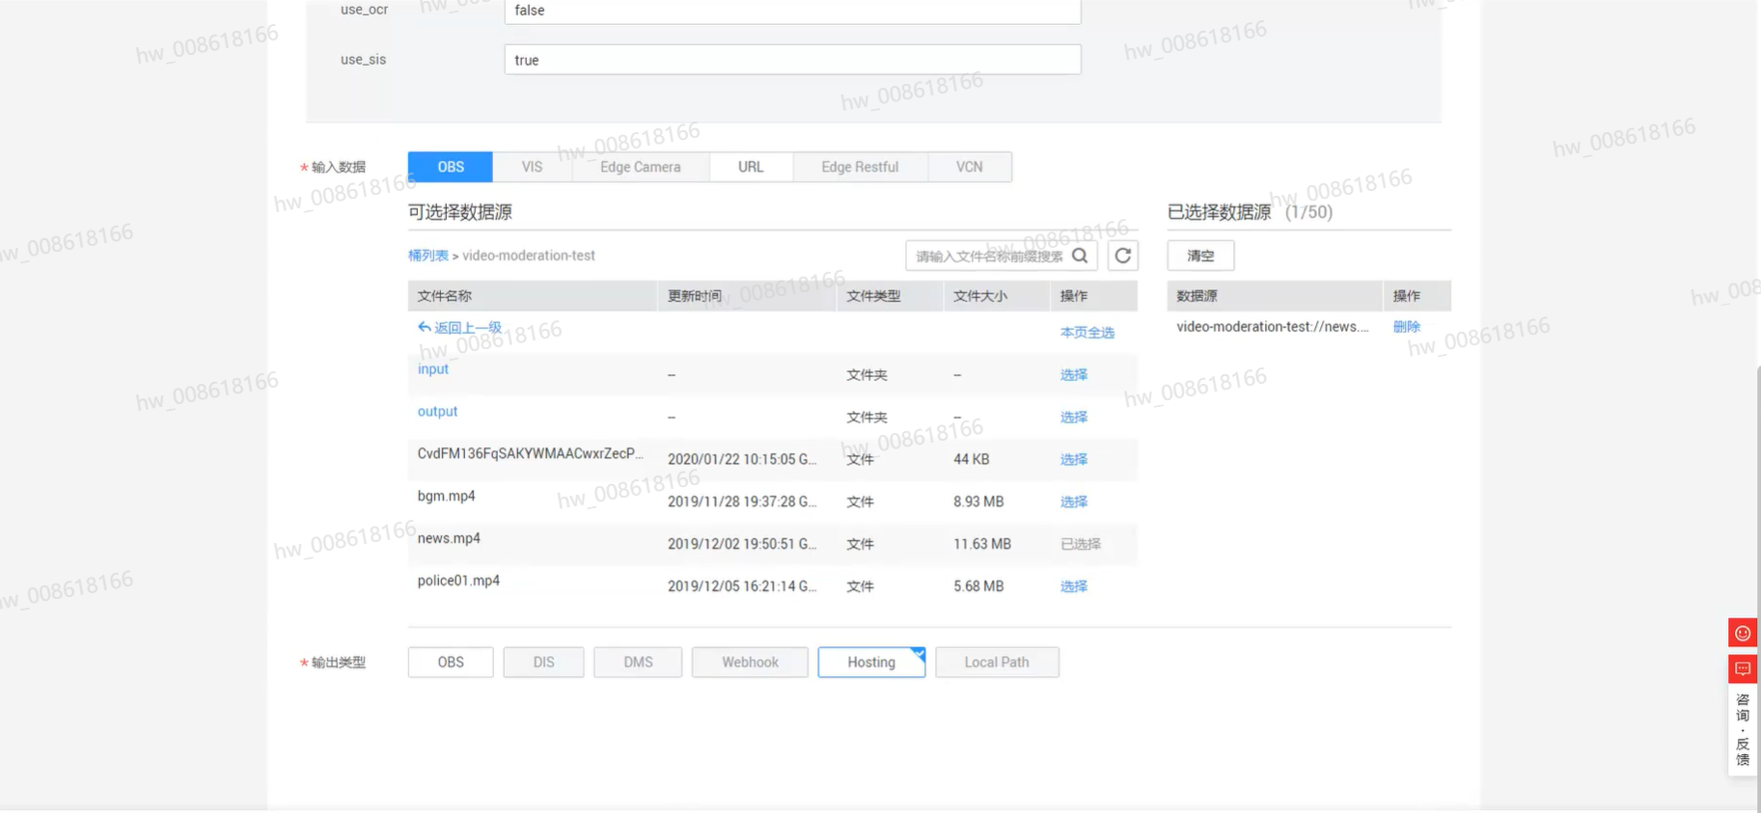Clear all selected data sources (清空)
This screenshot has height=813, width=1761.
pyautogui.click(x=1200, y=256)
